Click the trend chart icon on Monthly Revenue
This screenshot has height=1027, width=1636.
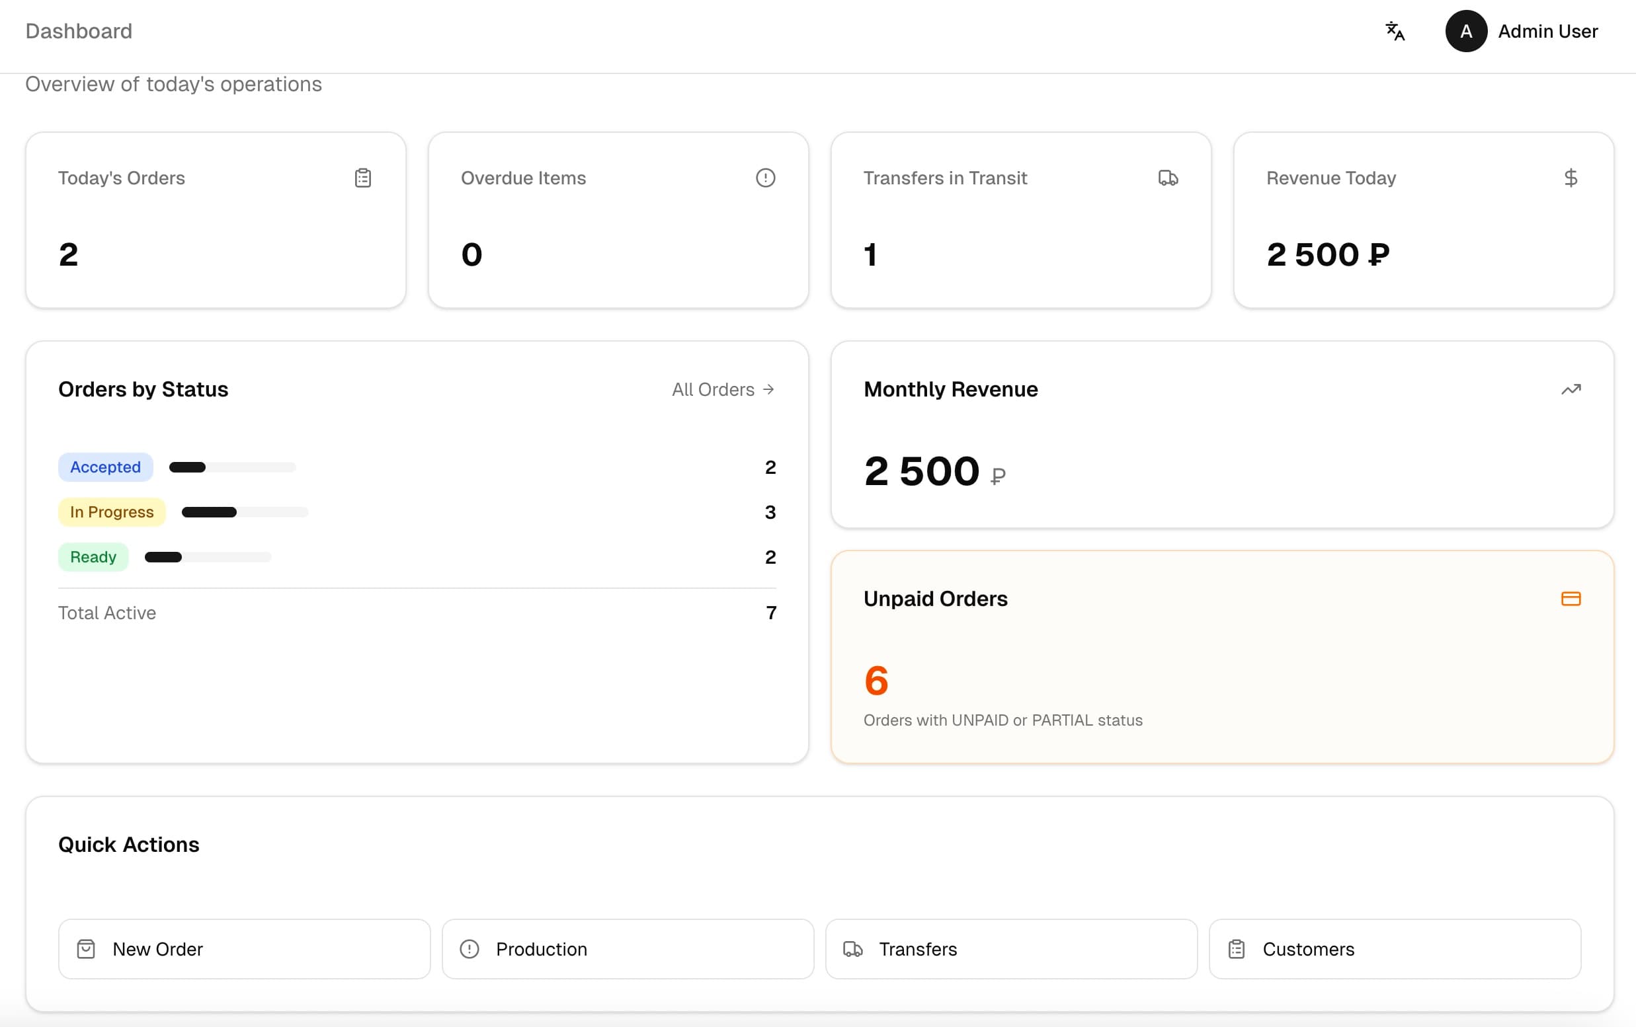[1571, 389]
